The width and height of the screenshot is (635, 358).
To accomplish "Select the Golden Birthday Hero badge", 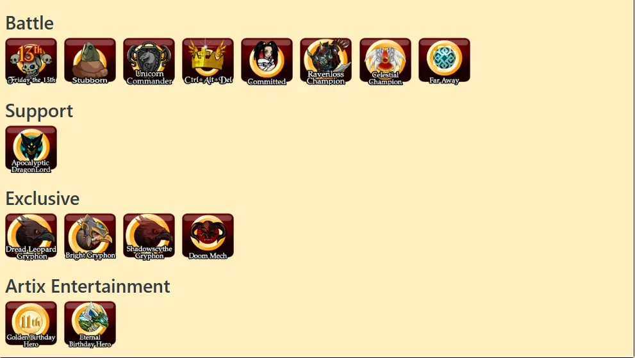I will [x=31, y=325].
